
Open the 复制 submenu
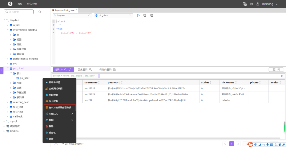coord(59,120)
